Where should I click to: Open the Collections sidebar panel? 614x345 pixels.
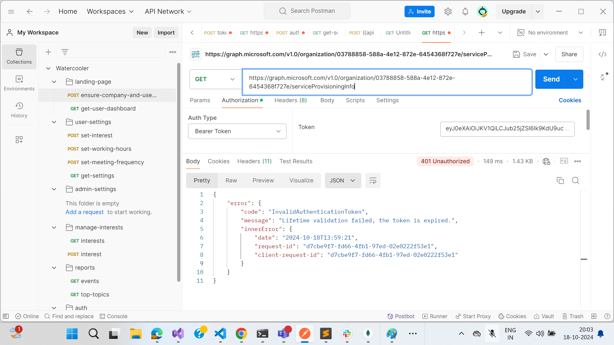click(x=19, y=57)
